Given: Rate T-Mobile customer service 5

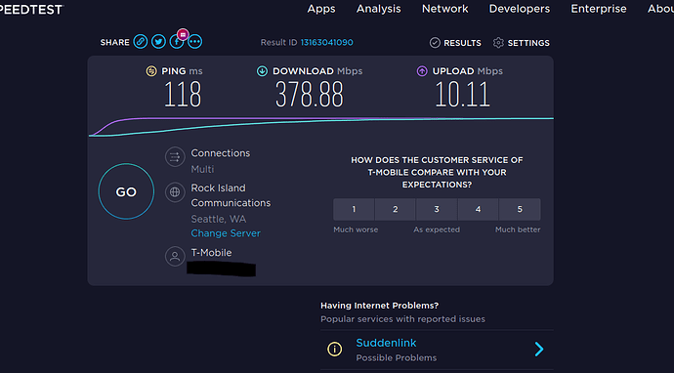Looking at the screenshot, I should click(x=520, y=209).
